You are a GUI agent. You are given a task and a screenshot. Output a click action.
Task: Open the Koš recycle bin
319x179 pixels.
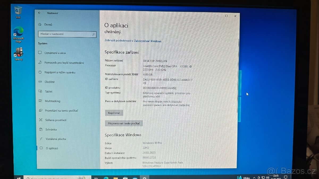pos(18,11)
